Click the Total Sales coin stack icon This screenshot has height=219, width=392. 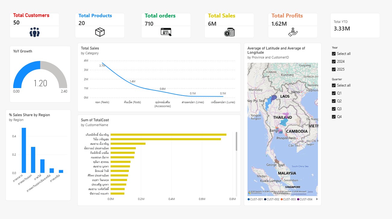pyautogui.click(x=229, y=32)
